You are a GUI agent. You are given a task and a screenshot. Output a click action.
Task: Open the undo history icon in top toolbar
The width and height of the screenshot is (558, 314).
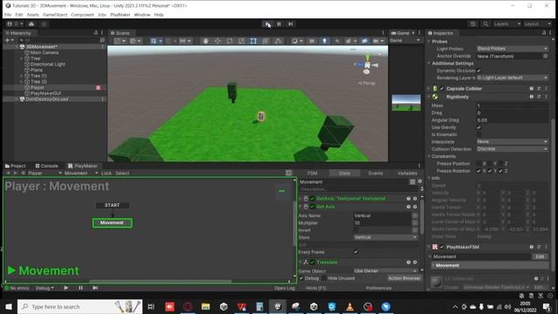pos(473,24)
